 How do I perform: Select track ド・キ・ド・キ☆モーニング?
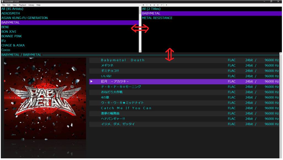184,87
